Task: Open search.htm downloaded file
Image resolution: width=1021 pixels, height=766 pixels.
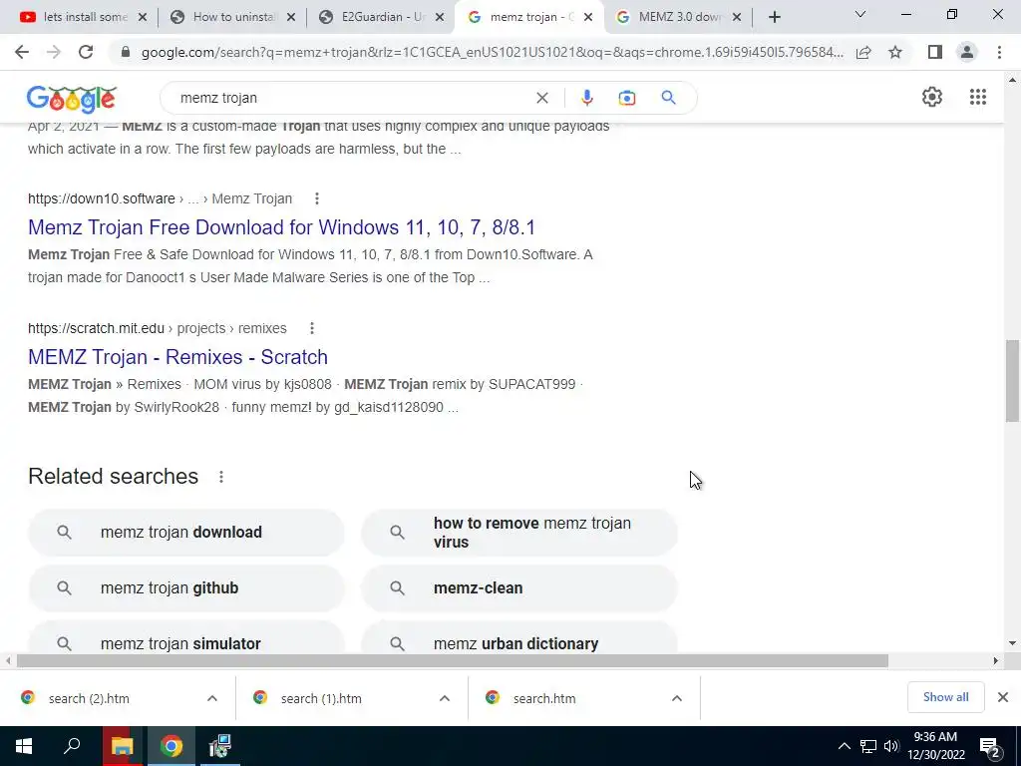Action: click(544, 698)
